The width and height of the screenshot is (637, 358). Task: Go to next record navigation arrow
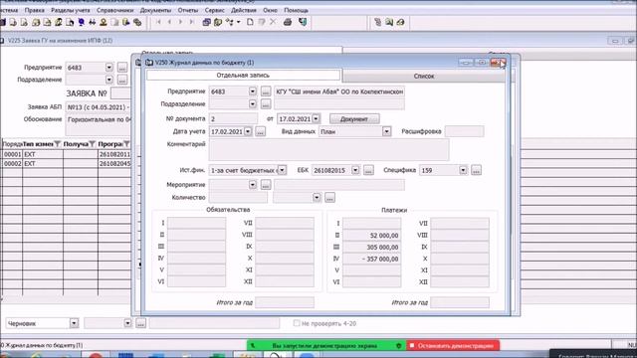[x=181, y=22]
